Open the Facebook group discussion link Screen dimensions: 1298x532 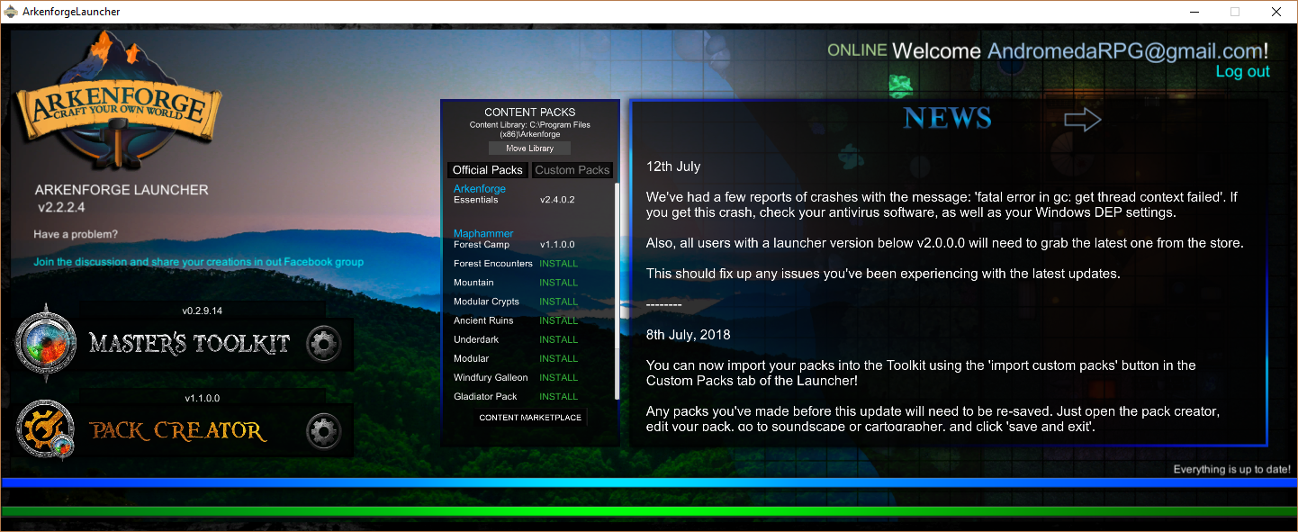pyautogui.click(x=198, y=262)
